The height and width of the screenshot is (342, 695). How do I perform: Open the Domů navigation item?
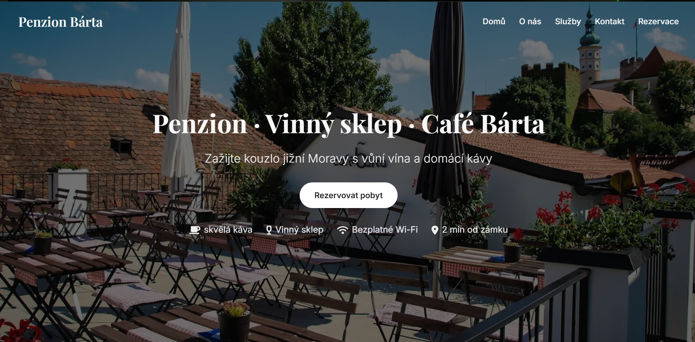tap(494, 21)
